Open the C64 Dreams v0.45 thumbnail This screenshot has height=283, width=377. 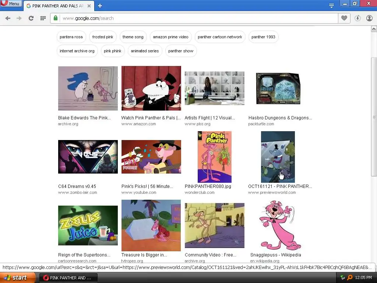[88, 157]
